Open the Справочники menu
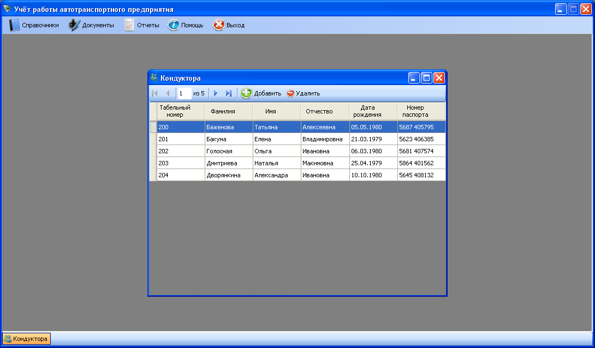The image size is (595, 348). click(x=34, y=25)
